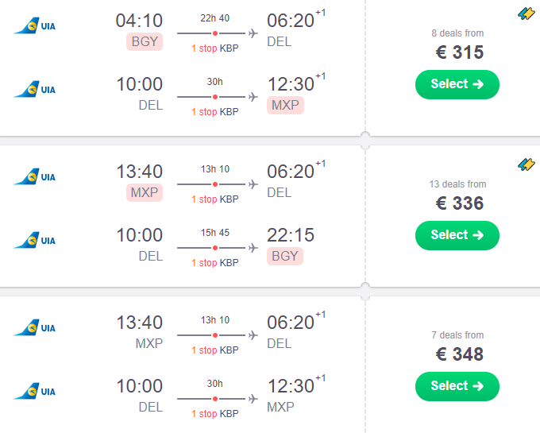This screenshot has height=433, width=540.
Task: Click the "1 stop KBP" label under 15h 45
Action: click(214, 263)
